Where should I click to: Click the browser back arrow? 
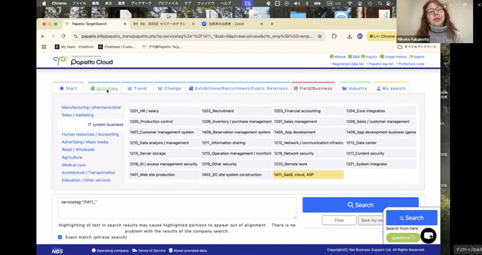(43, 37)
